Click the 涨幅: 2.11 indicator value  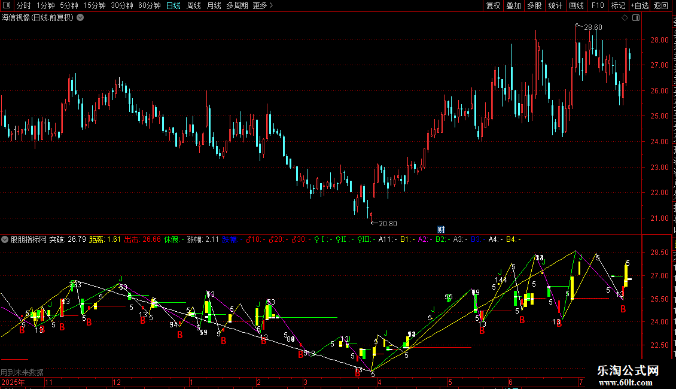[203, 239]
